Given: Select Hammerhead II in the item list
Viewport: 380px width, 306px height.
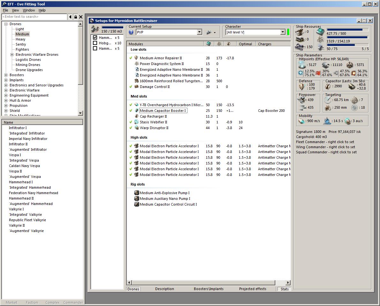Looking at the screenshot, I should point(21,198).
